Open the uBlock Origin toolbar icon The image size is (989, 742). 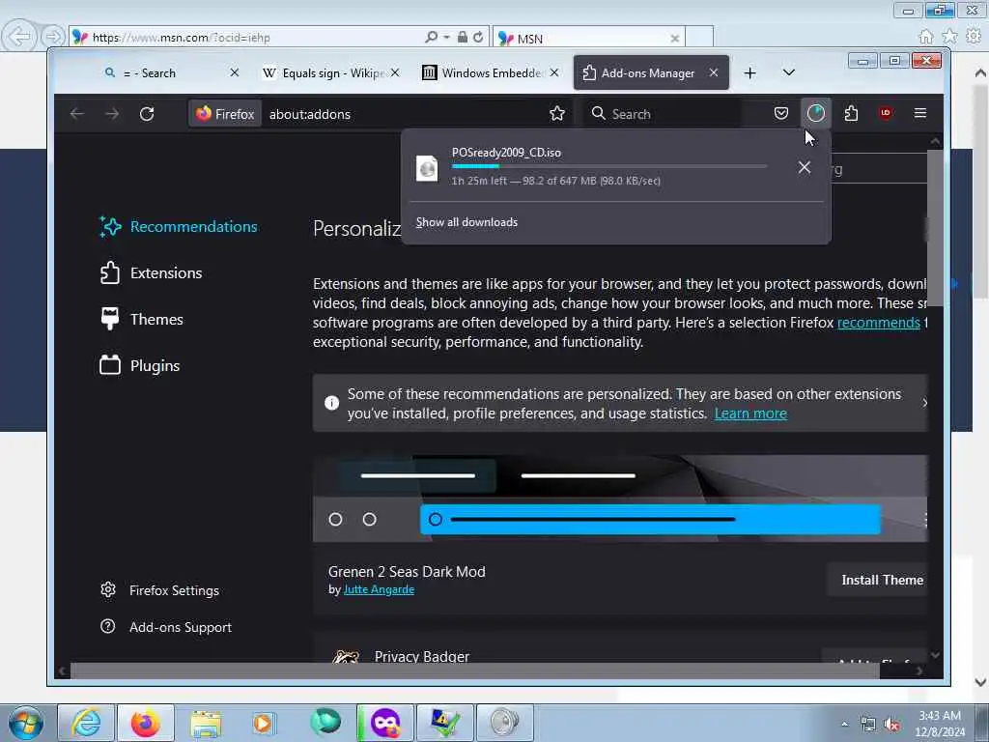(886, 114)
